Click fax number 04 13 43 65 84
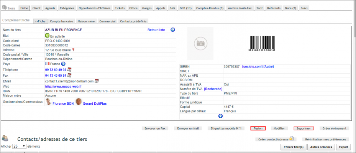Viewport: 356px width, 153px height. click(56, 76)
